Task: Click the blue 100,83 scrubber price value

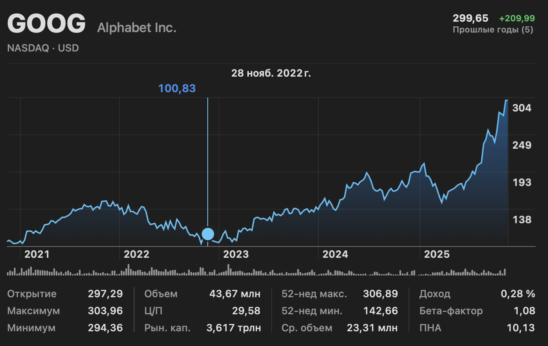Action: click(x=177, y=89)
